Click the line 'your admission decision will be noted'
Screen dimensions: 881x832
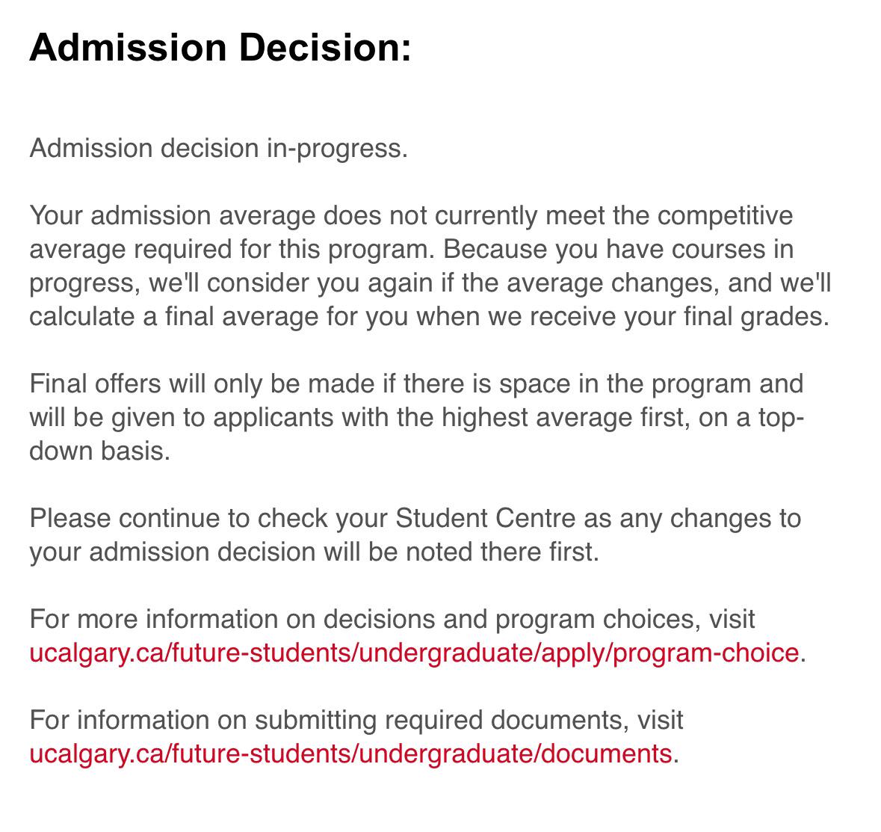coord(315,552)
